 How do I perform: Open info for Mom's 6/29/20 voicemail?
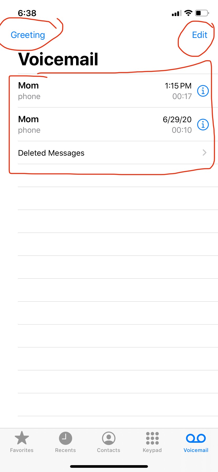(203, 124)
